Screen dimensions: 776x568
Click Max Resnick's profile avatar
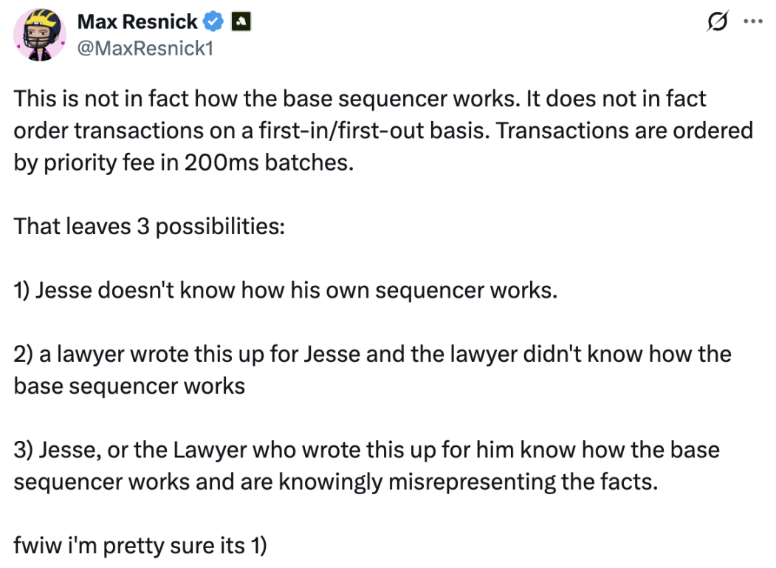pos(37,36)
